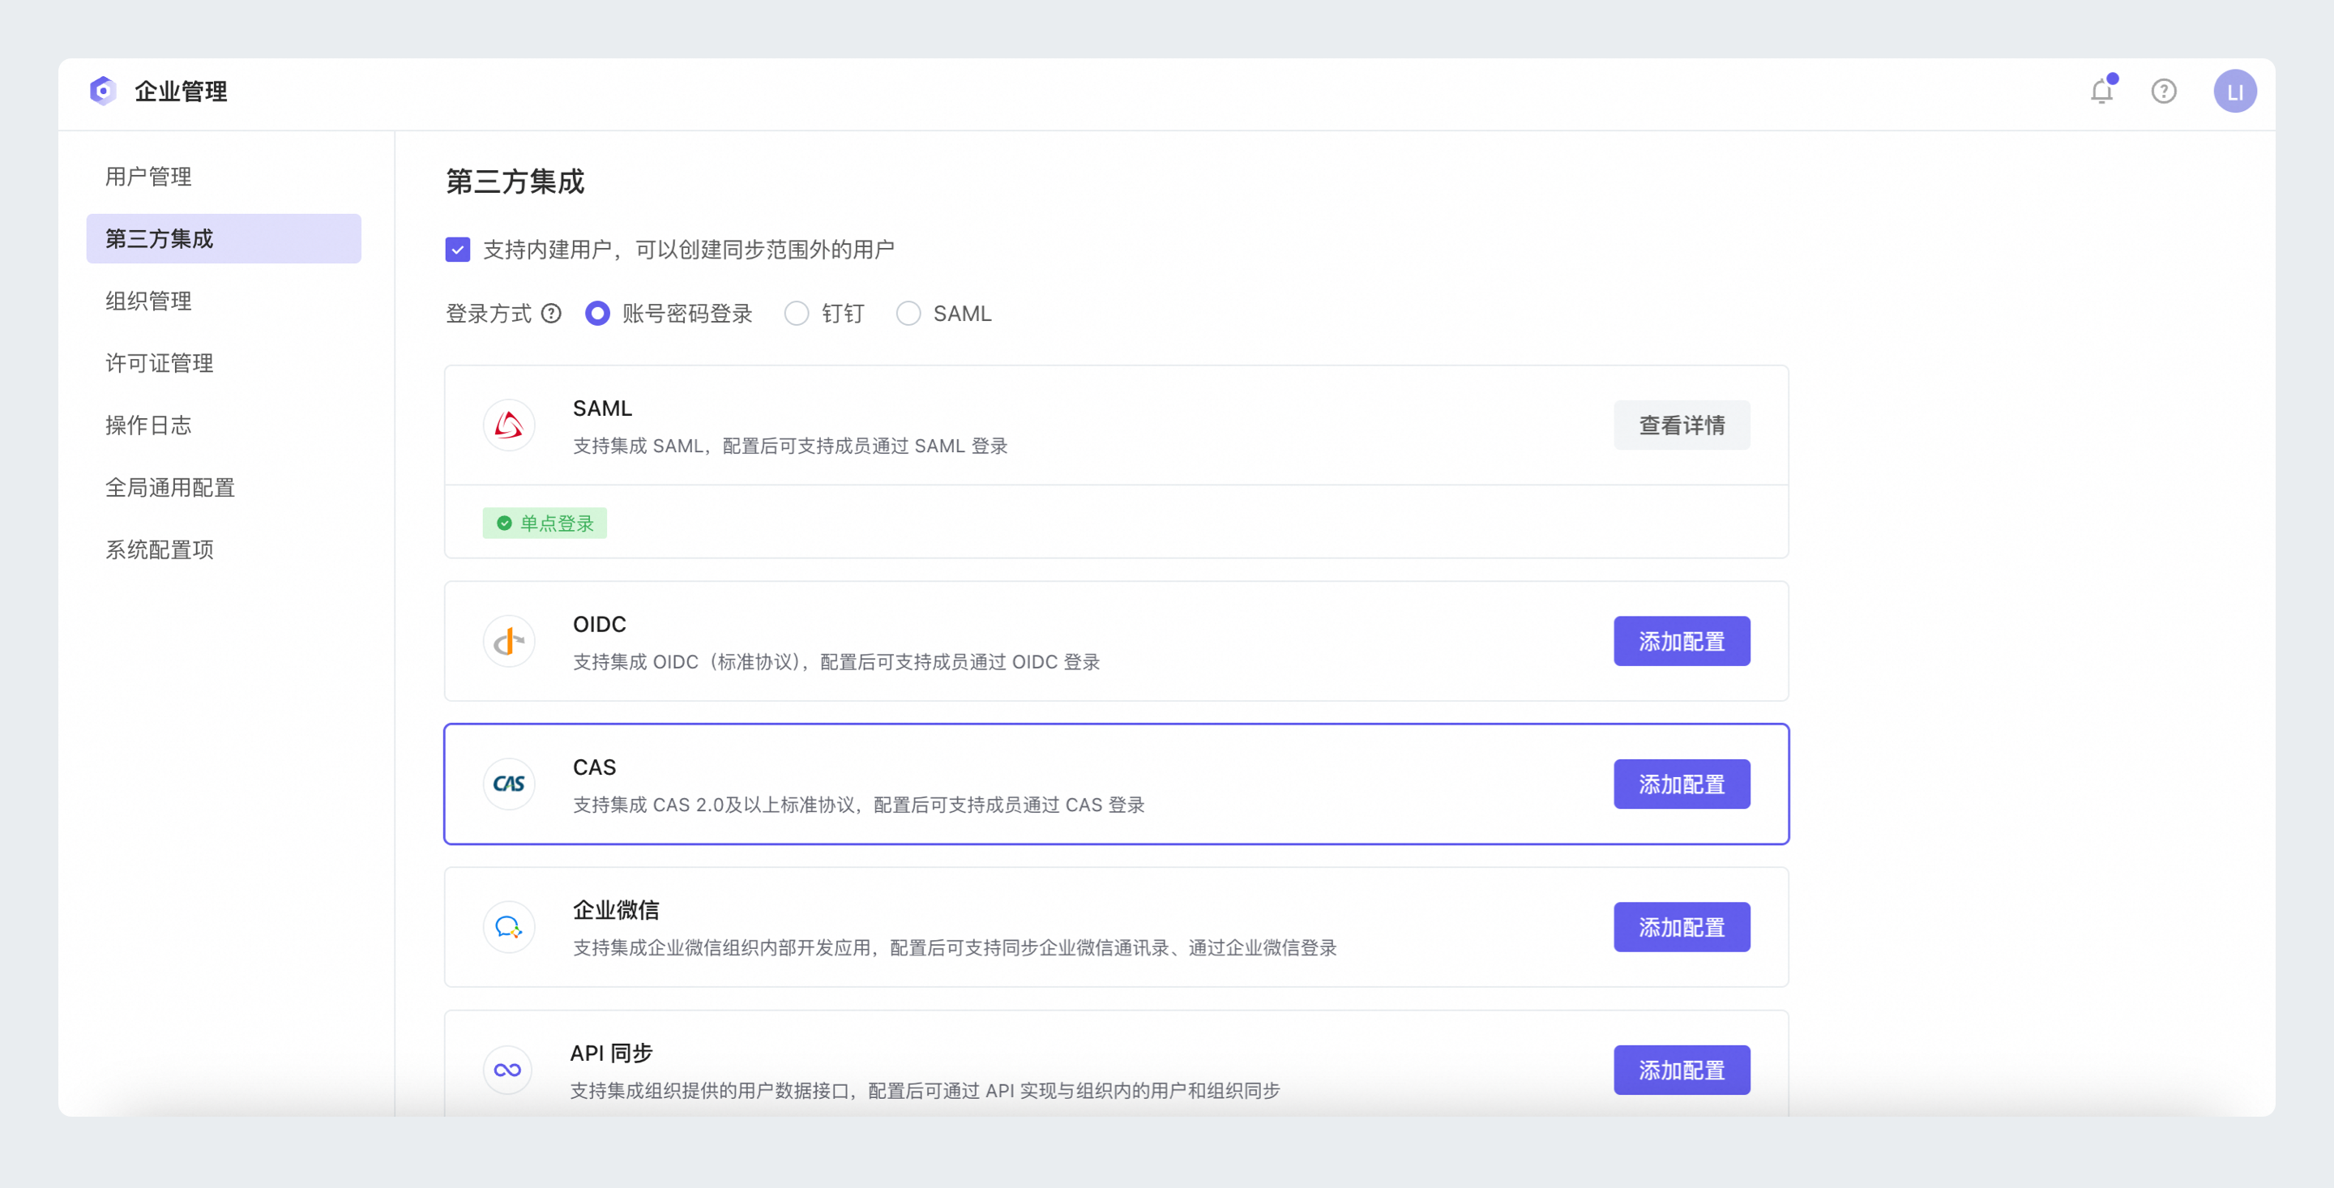
Task: Go to 用户管理 in sidebar
Action: pyautogui.click(x=224, y=177)
